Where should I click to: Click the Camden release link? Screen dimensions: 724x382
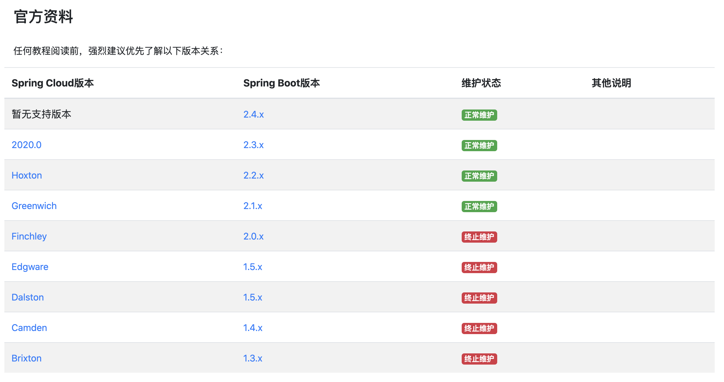(x=29, y=328)
